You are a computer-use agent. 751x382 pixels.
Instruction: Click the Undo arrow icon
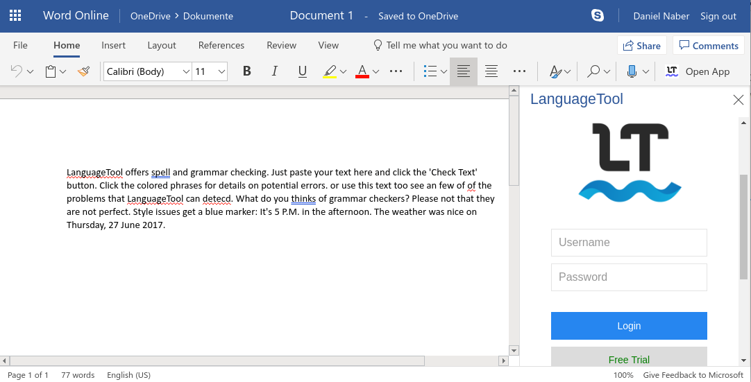click(x=17, y=71)
